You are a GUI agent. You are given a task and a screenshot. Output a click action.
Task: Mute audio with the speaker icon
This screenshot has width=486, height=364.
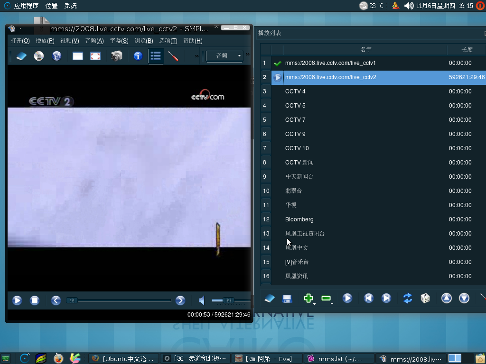pyautogui.click(x=201, y=300)
